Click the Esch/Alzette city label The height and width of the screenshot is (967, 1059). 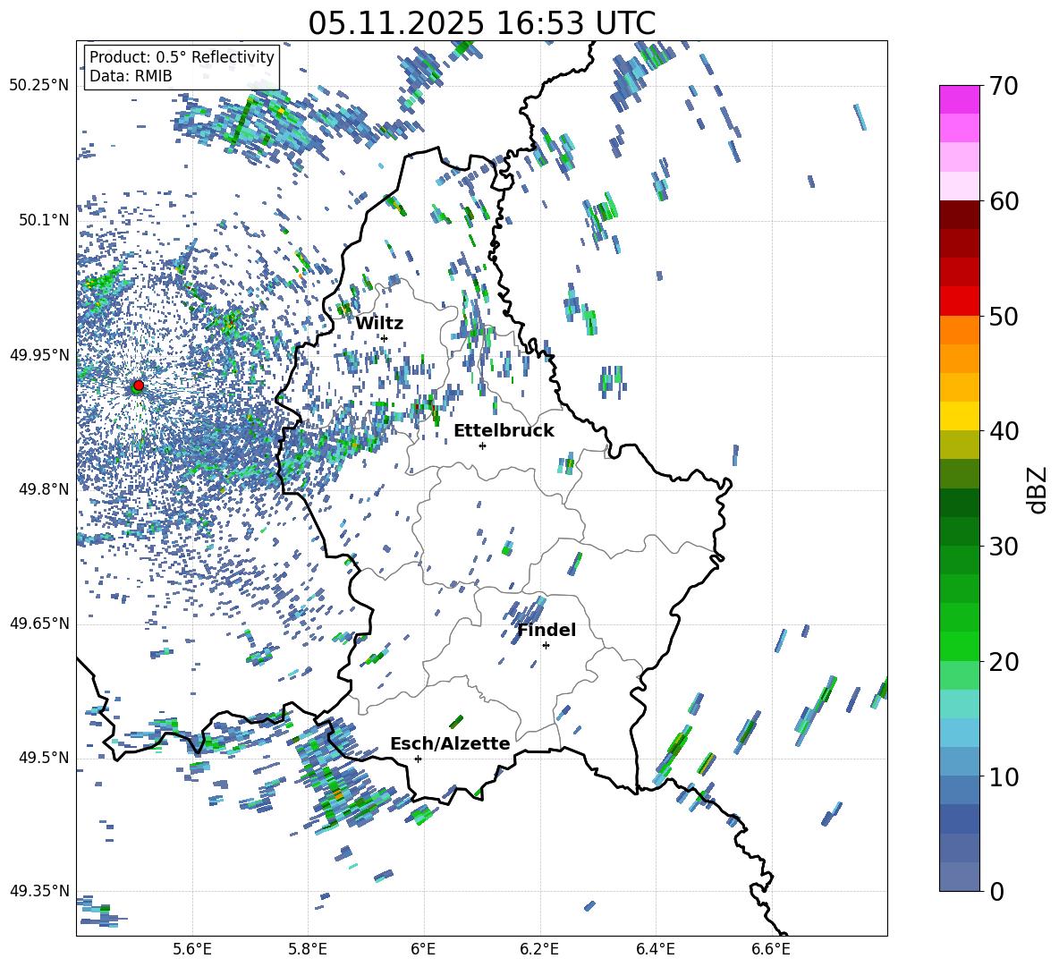pyautogui.click(x=450, y=743)
